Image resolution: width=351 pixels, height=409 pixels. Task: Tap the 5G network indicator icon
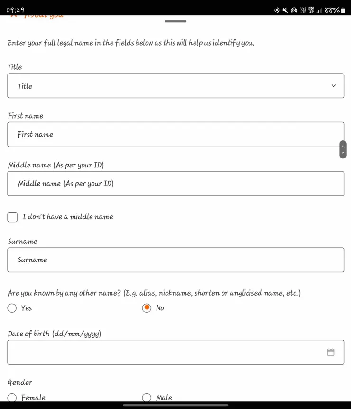pos(311,9)
